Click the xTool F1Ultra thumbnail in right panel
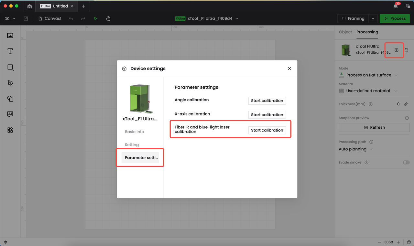The height and width of the screenshot is (246, 414). point(346,50)
